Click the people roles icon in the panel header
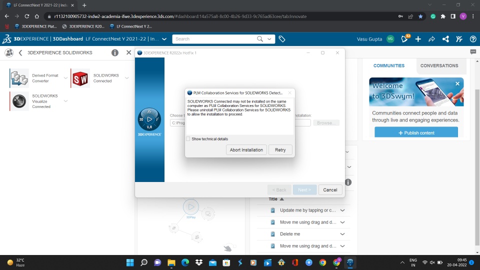Viewport: 480px width, 270px height. point(9,52)
